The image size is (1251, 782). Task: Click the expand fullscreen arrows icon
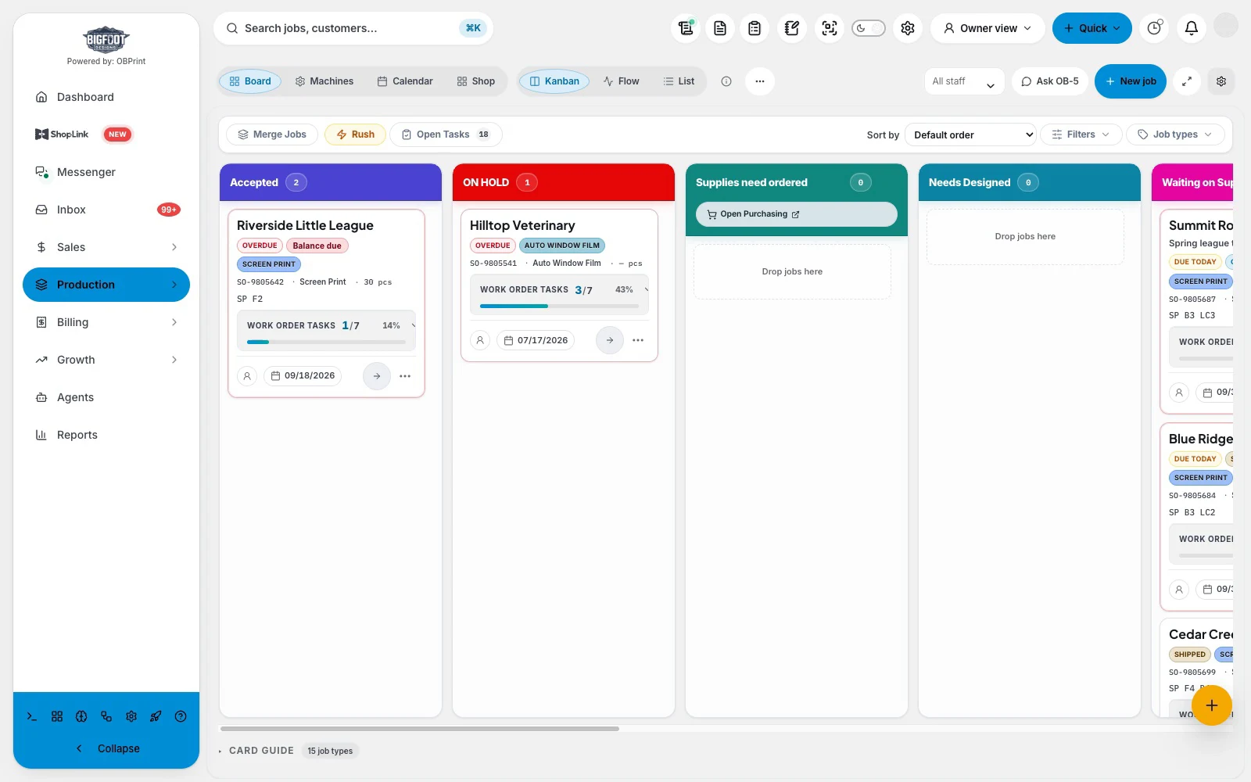point(1187,81)
